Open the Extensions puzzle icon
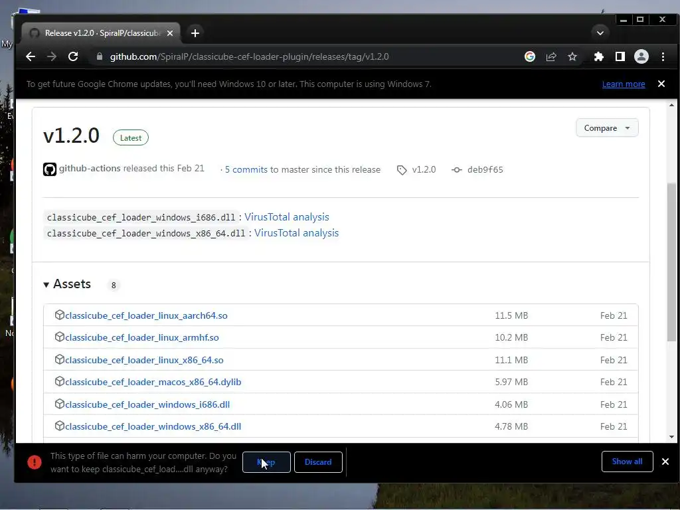This screenshot has height=510, width=680. [598, 56]
